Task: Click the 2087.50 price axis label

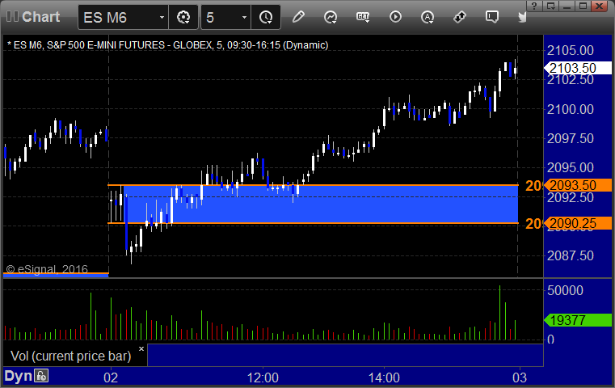Action: pos(571,255)
